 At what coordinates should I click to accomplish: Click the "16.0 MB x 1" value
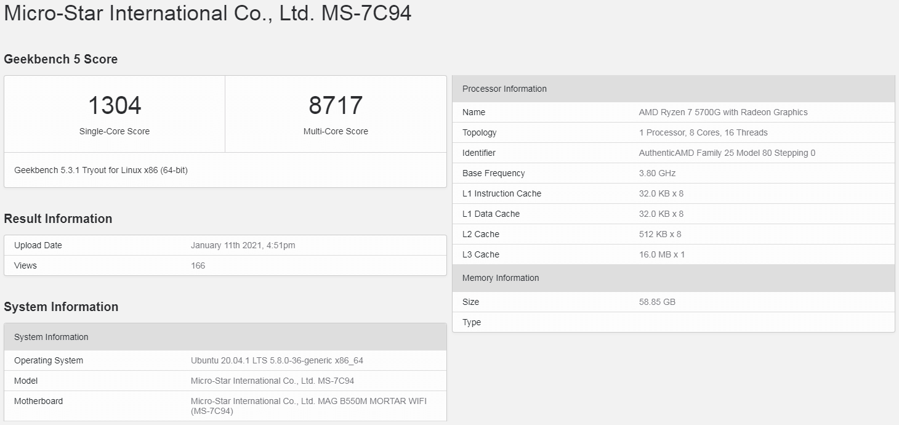tap(662, 254)
